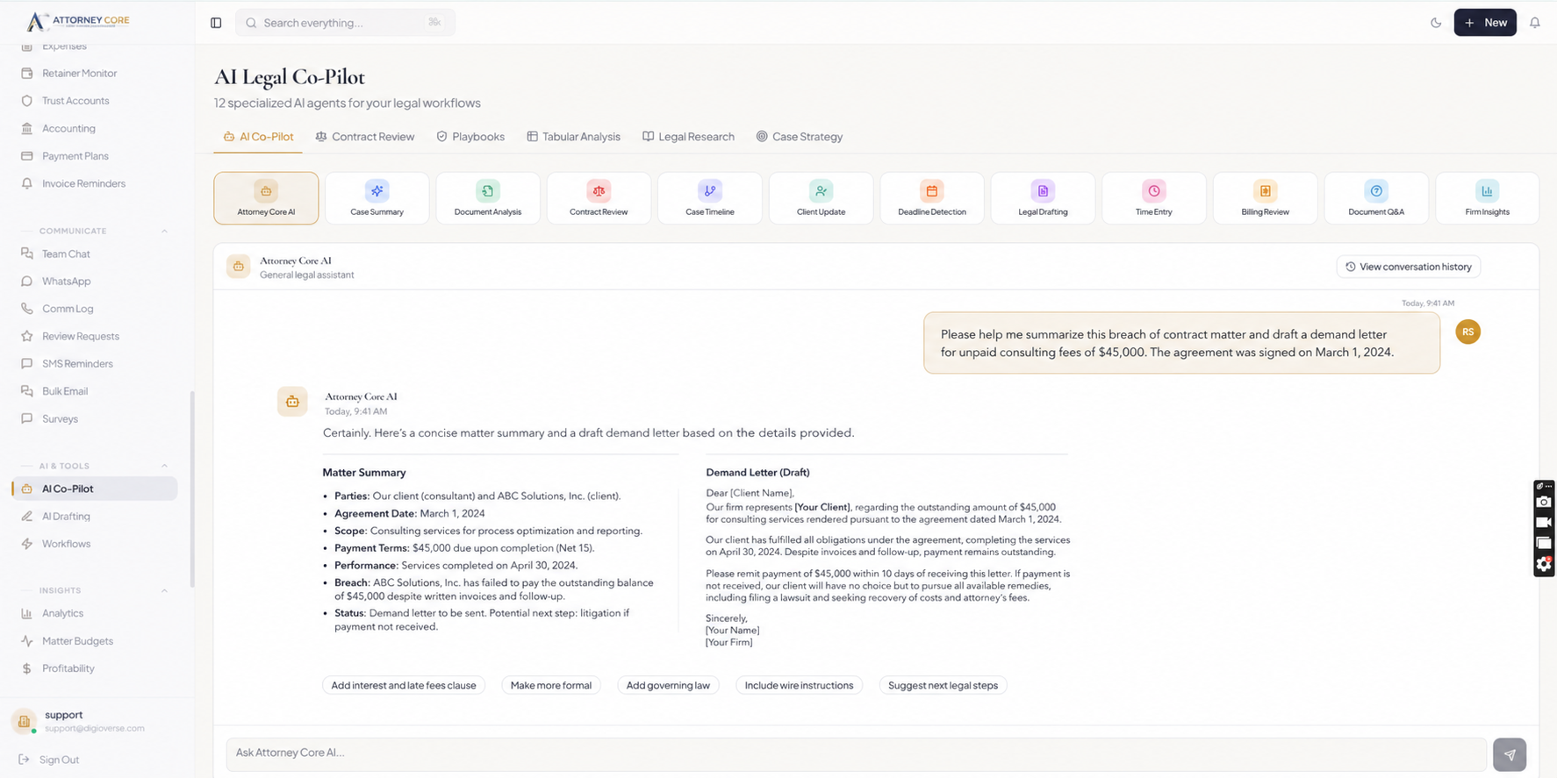Collapse the Communicate sidebar section

pos(164,232)
